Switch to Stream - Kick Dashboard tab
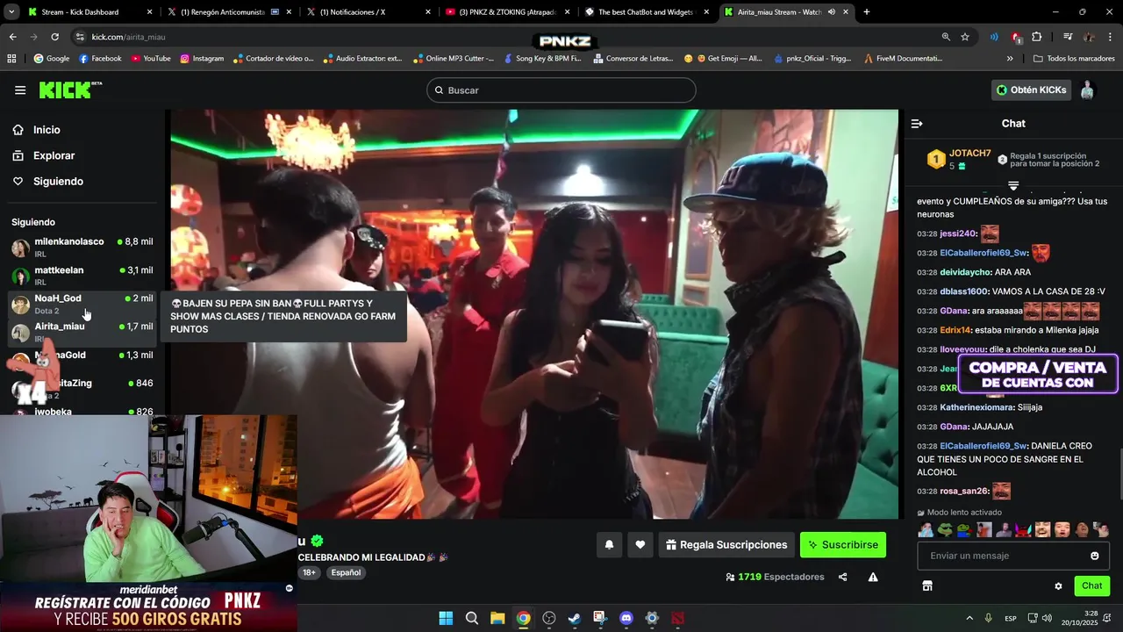The image size is (1123, 632). coord(88,12)
